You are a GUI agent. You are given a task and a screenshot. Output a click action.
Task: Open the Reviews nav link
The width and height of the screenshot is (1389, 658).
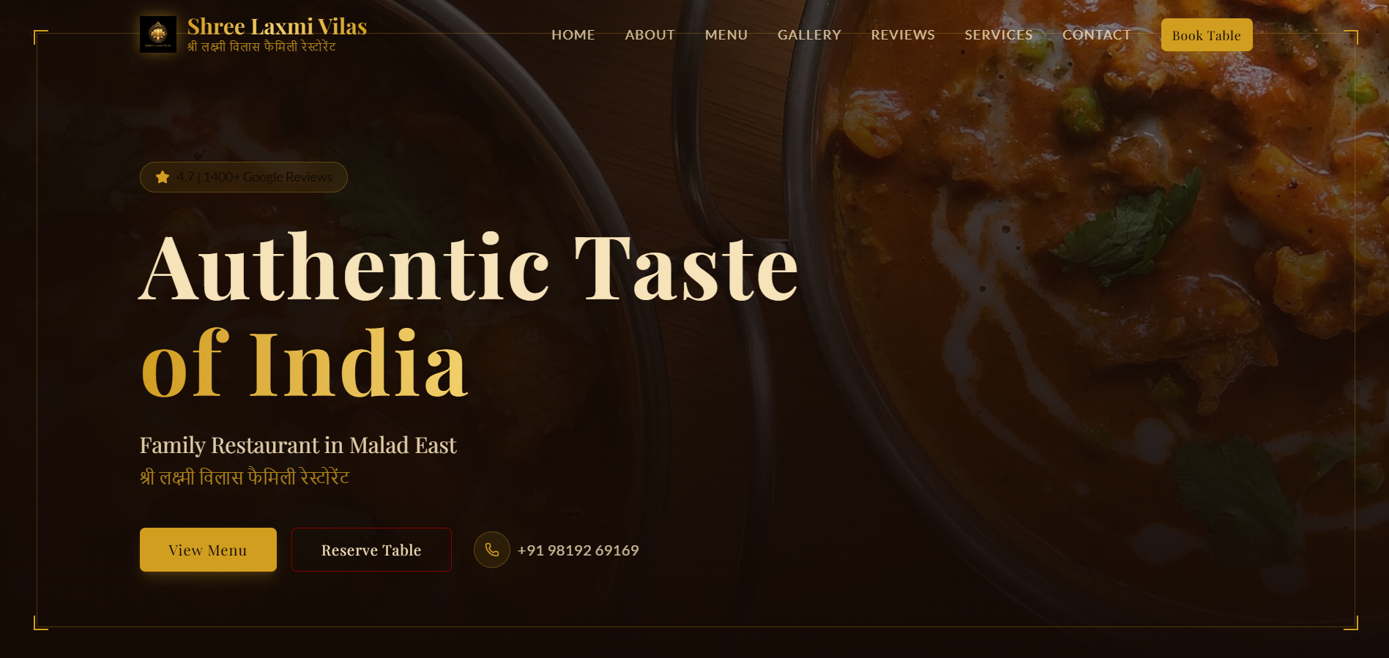tap(903, 34)
